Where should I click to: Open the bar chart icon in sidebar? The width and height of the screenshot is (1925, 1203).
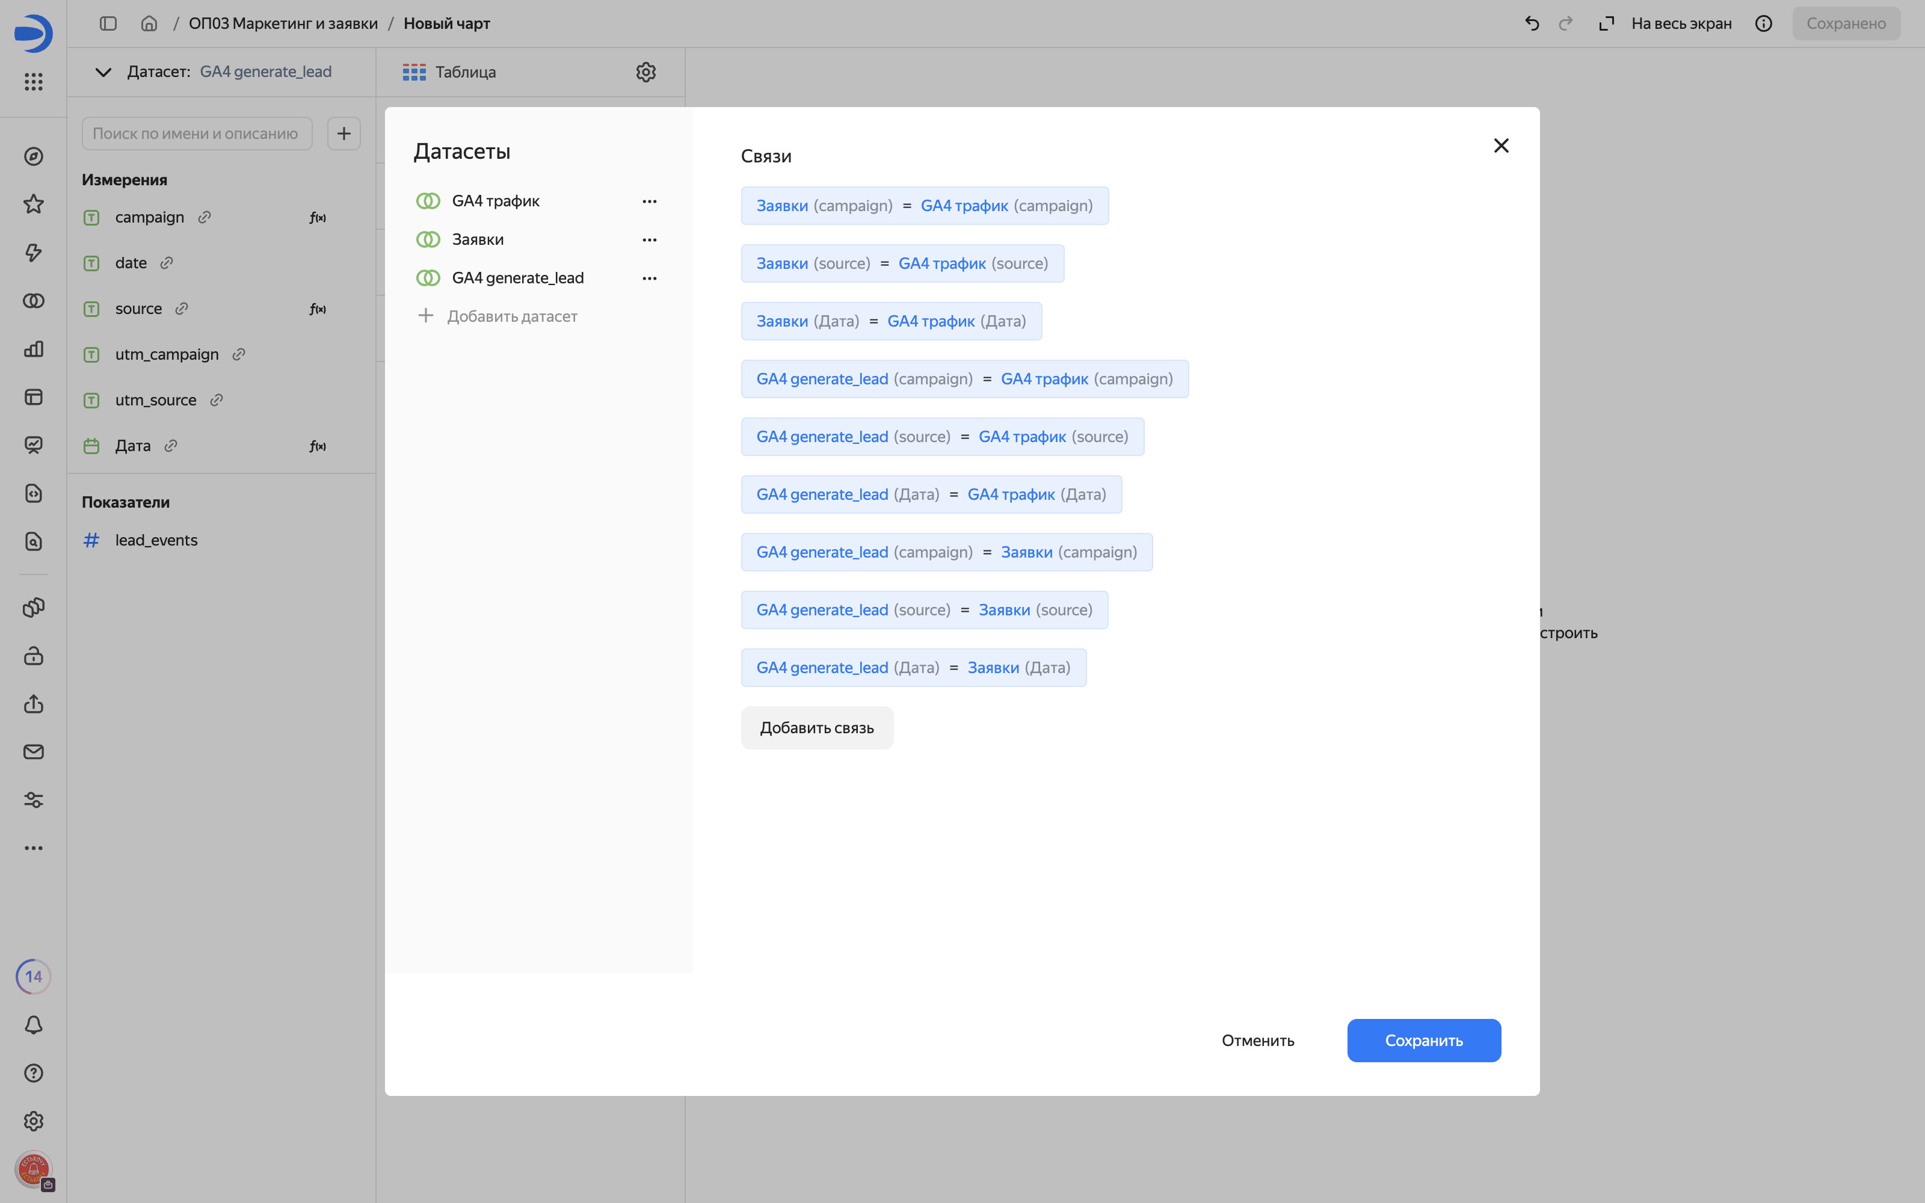click(x=34, y=348)
